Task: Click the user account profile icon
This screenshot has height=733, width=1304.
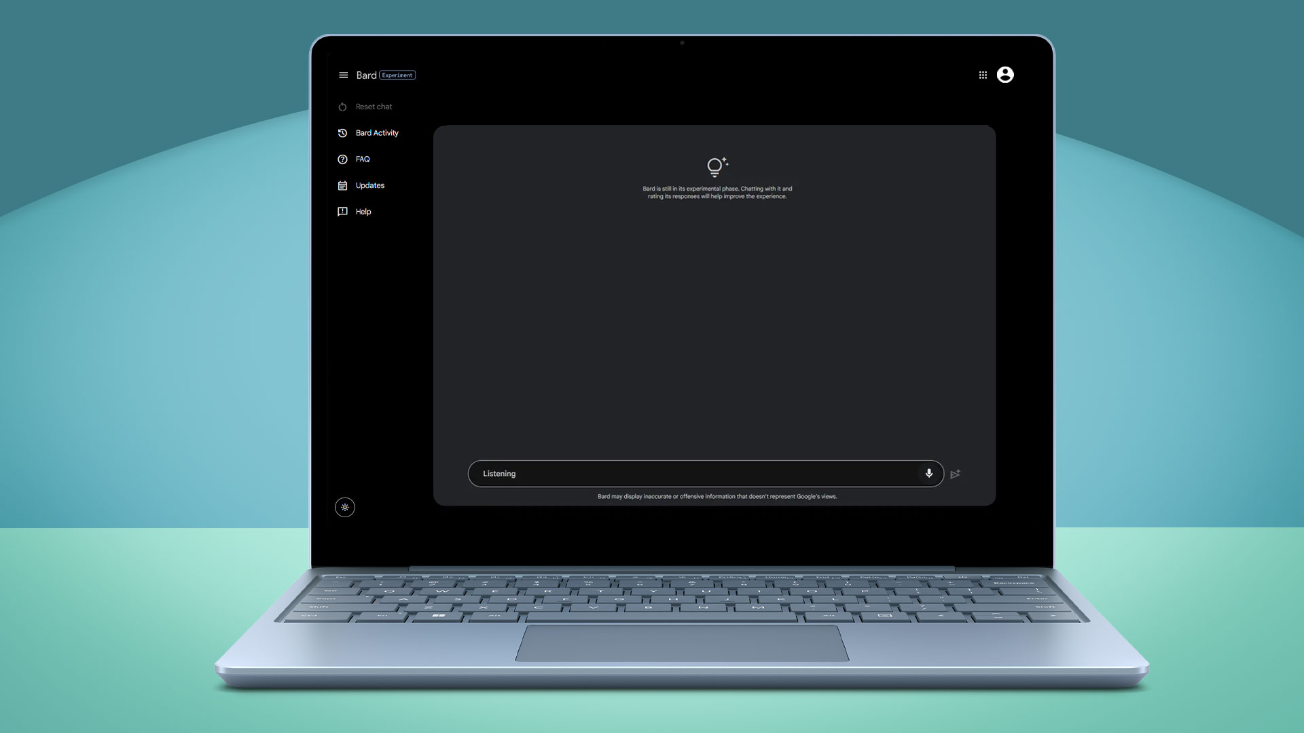Action: coord(1005,74)
